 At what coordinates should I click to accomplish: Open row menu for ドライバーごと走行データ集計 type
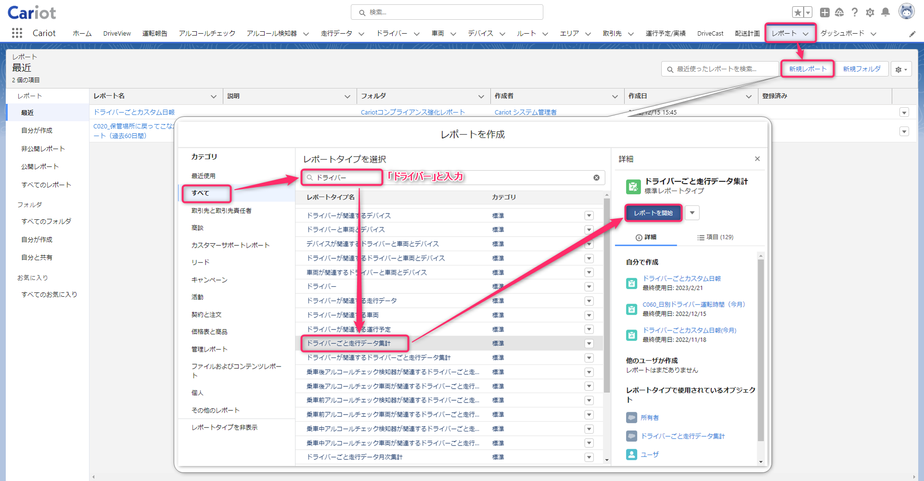click(589, 343)
